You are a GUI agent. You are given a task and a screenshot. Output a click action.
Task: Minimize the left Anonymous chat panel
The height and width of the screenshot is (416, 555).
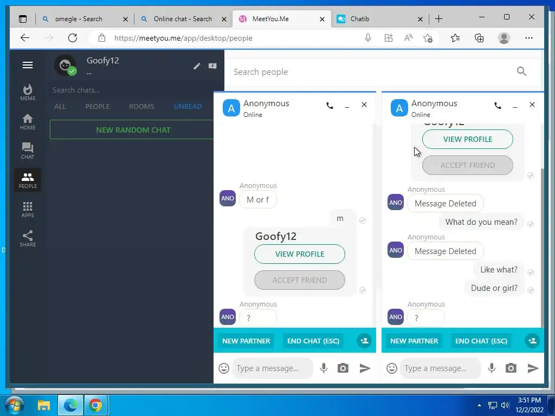coord(347,106)
